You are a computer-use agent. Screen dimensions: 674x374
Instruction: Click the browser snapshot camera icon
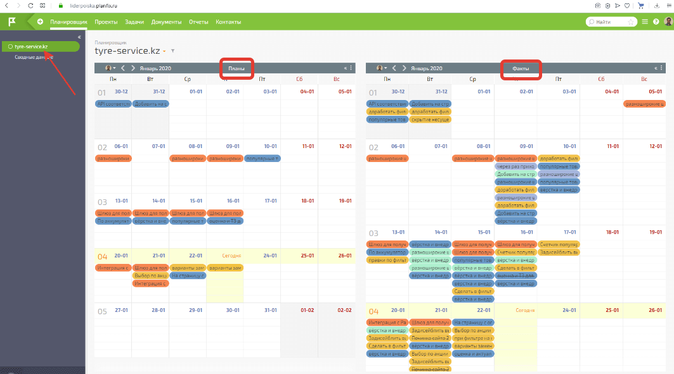click(597, 6)
